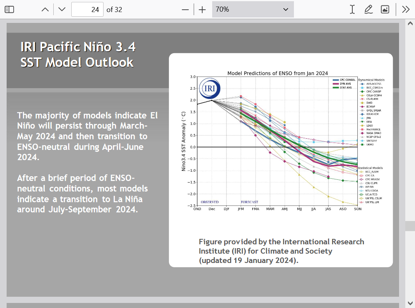Viewport: 415px width, 308px height.
Task: Click the COLA CCSM4 legend entry
Action: (x=371, y=96)
